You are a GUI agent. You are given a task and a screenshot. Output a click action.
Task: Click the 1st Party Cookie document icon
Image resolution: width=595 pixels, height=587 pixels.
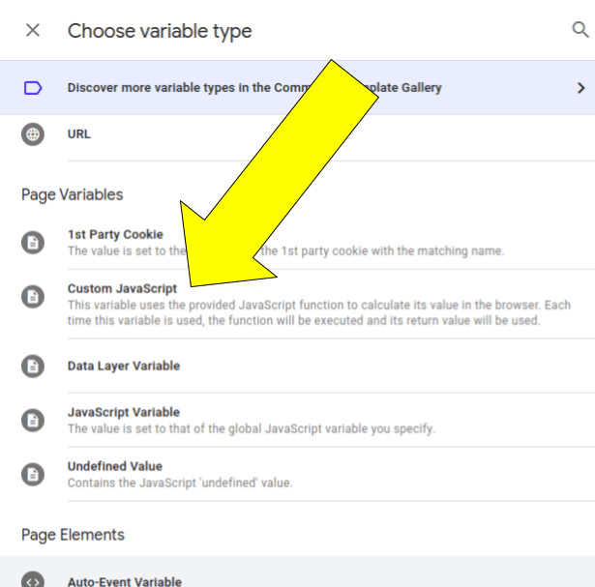click(33, 243)
